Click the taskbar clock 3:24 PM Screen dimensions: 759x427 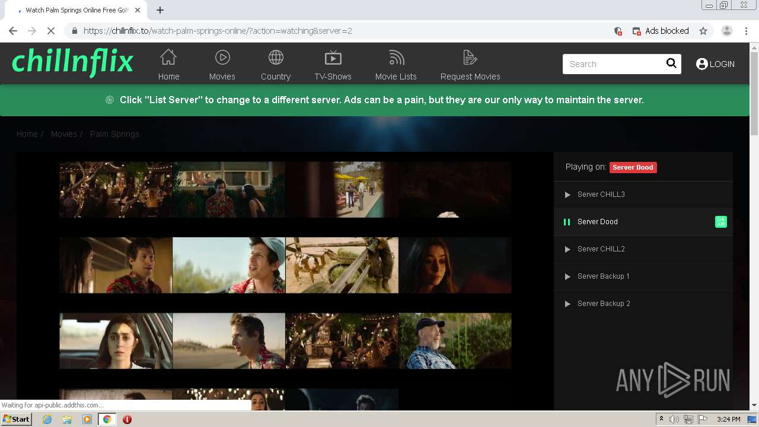[728, 419]
